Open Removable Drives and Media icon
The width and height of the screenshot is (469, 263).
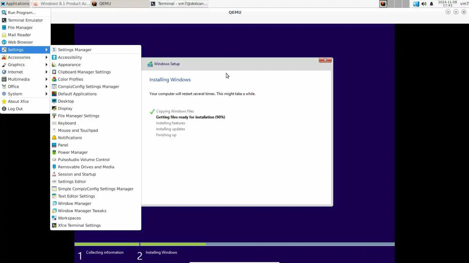(54, 167)
